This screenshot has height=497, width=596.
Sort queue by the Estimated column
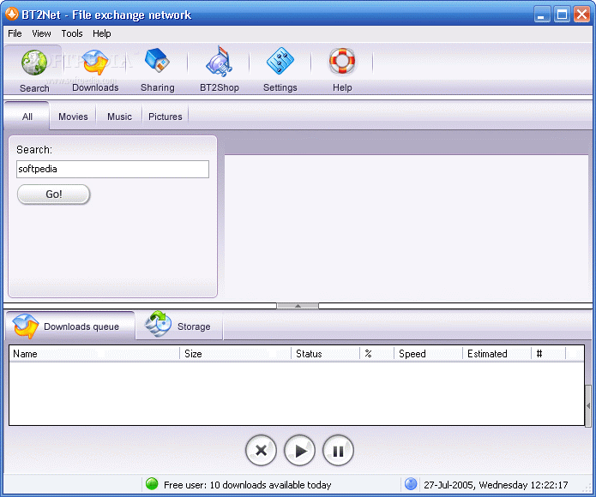click(497, 354)
